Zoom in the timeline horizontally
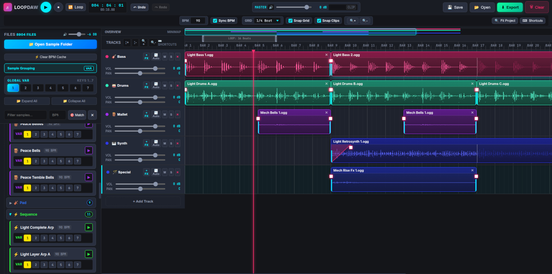Screen dimensions: 552x274 [353, 21]
